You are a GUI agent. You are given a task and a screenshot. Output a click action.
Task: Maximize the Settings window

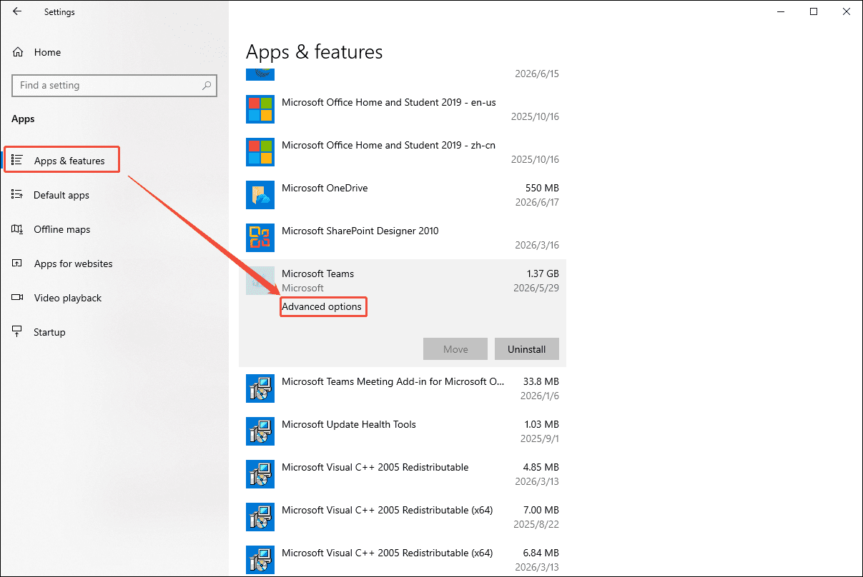814,11
